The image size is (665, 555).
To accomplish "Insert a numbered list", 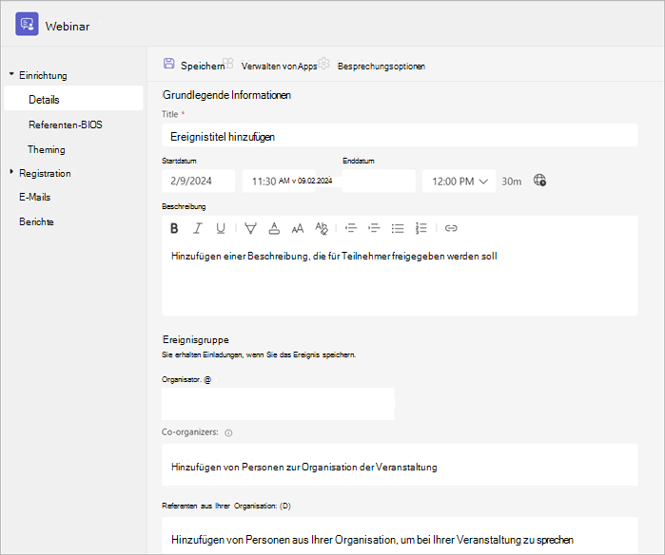I will click(421, 228).
